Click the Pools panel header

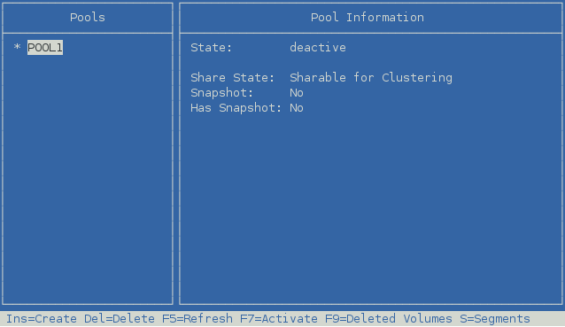point(88,18)
